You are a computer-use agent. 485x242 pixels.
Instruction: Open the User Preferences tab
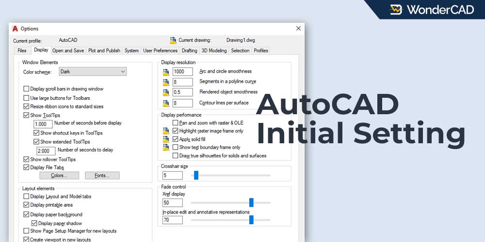point(160,51)
